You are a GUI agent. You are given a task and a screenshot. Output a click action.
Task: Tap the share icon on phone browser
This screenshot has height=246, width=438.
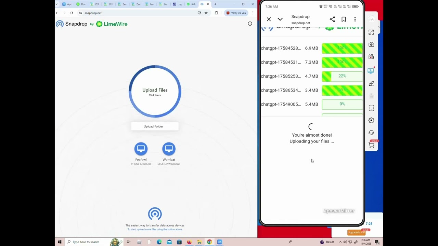click(x=332, y=19)
